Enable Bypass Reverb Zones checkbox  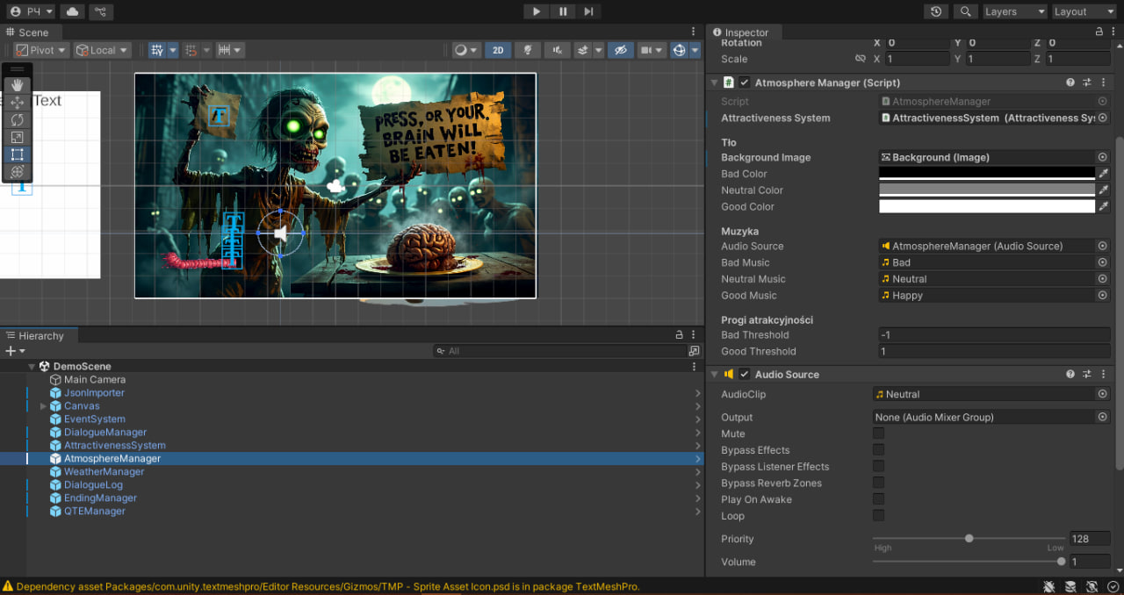pyautogui.click(x=878, y=483)
